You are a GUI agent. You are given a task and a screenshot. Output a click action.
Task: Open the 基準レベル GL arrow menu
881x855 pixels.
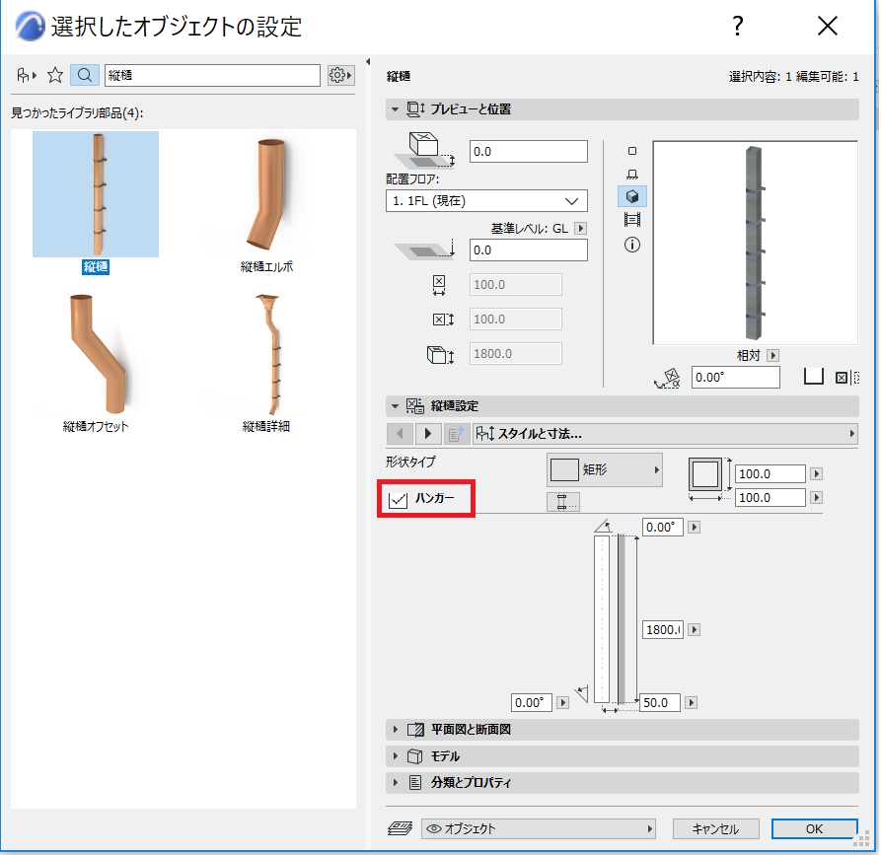pyautogui.click(x=581, y=228)
